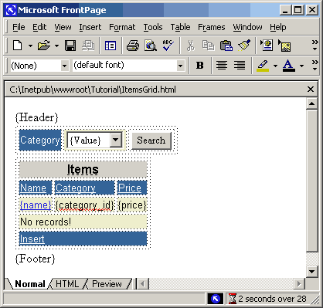Toggle the Folder List icon

coord(110,46)
